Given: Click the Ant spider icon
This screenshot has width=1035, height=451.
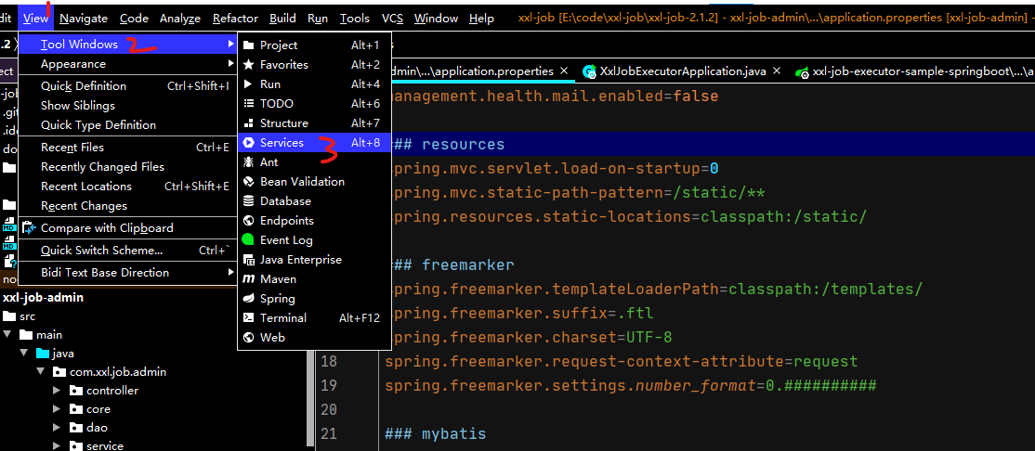Looking at the screenshot, I should [x=249, y=162].
